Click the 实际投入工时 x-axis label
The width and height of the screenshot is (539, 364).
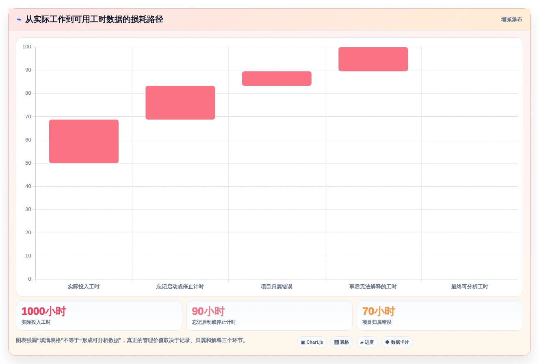point(84,287)
